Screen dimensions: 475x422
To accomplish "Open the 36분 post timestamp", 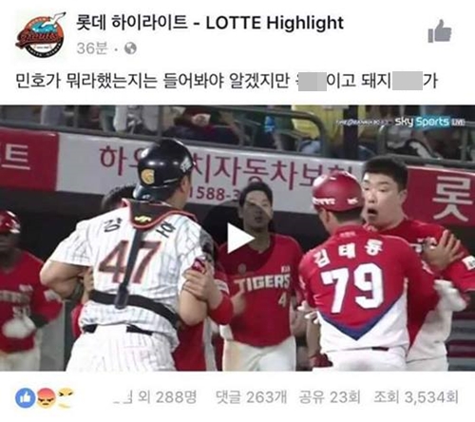I will (x=92, y=48).
